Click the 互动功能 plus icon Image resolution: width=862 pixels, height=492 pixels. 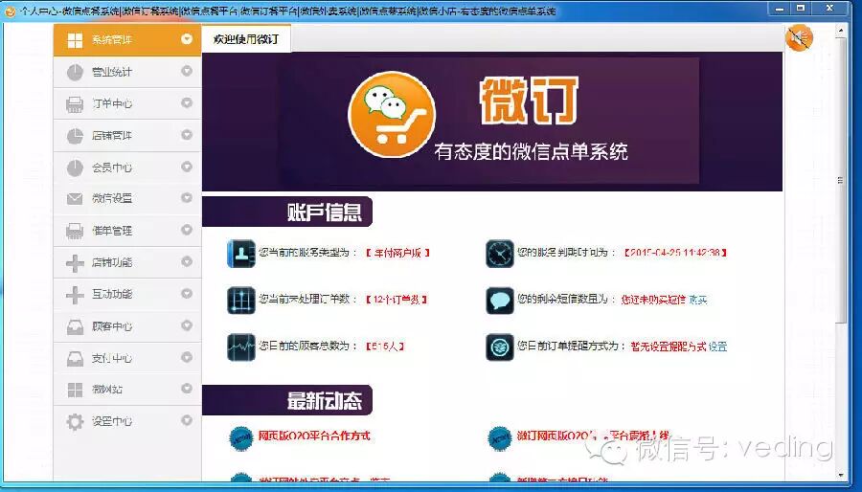75,294
